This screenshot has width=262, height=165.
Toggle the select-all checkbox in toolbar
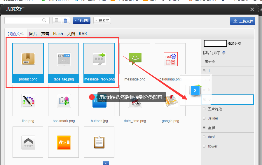point(57,20)
